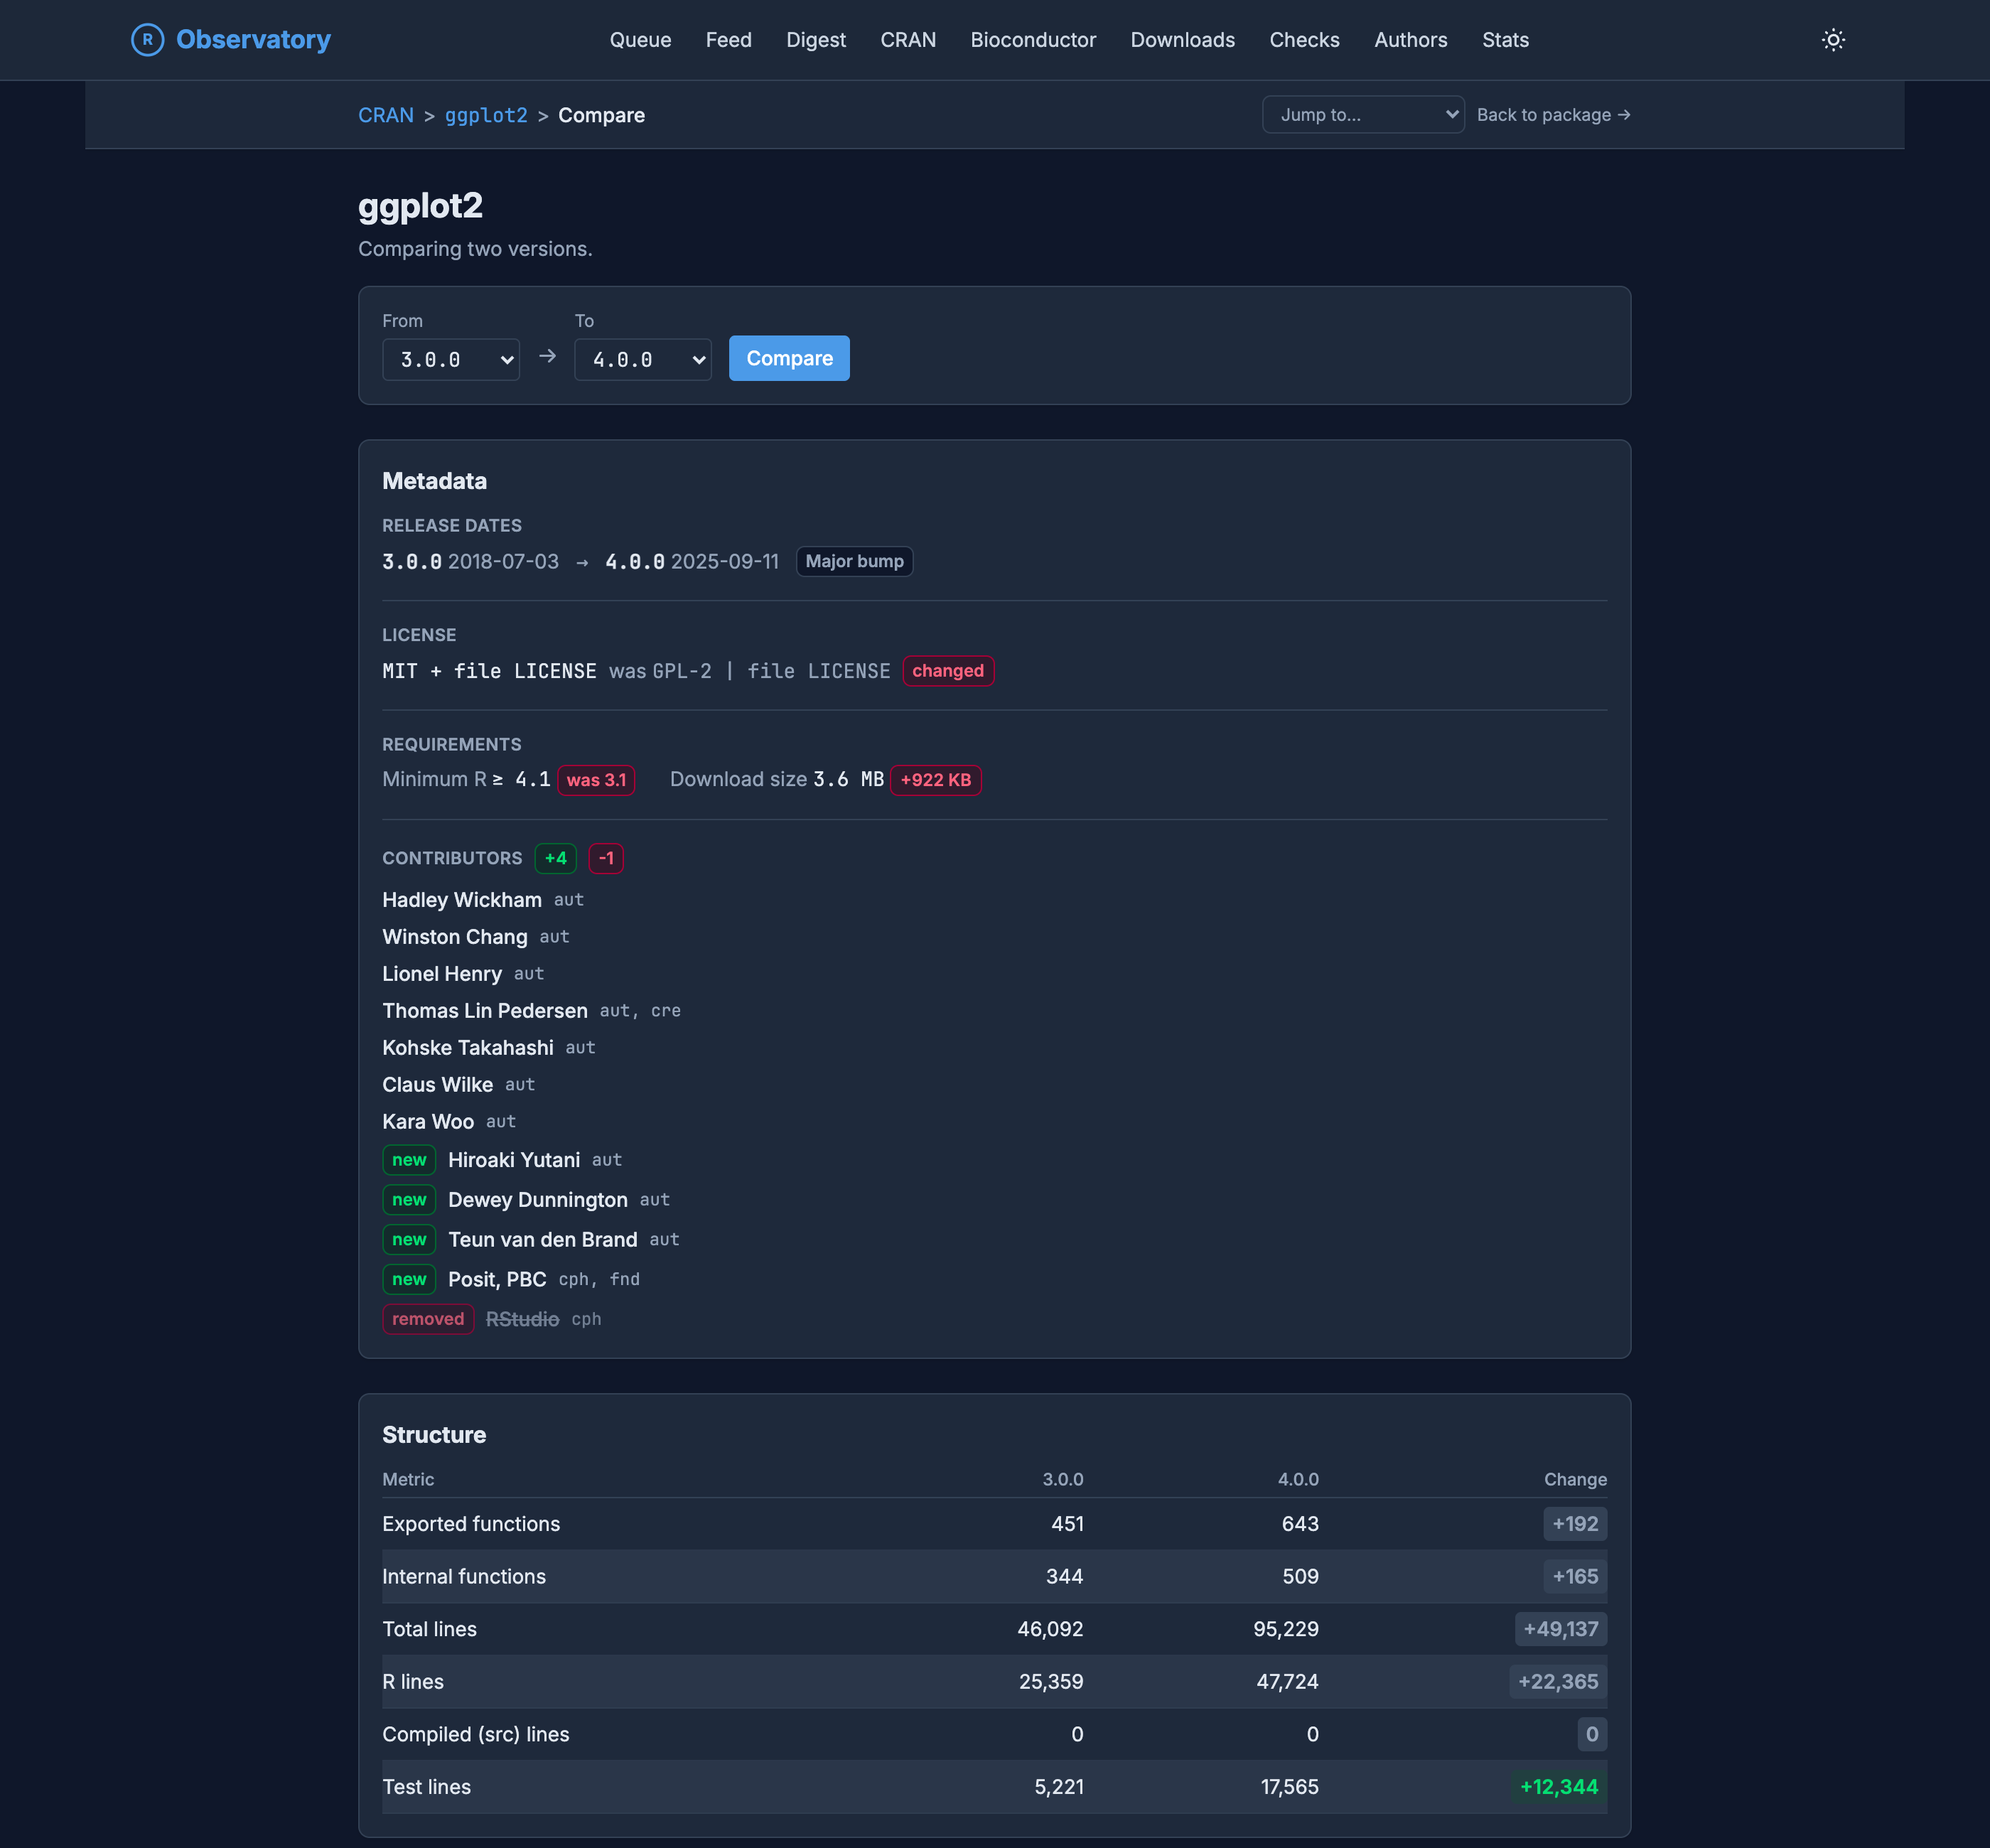Click R lines change +22,365

[x=1558, y=1682]
